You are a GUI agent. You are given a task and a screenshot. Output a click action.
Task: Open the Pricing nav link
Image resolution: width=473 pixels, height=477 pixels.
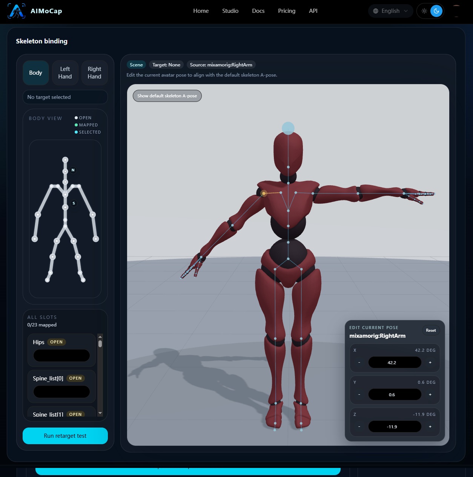click(x=287, y=11)
